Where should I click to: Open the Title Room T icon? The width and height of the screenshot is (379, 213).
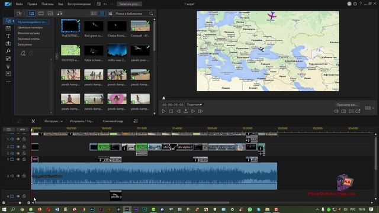click(x=8, y=36)
